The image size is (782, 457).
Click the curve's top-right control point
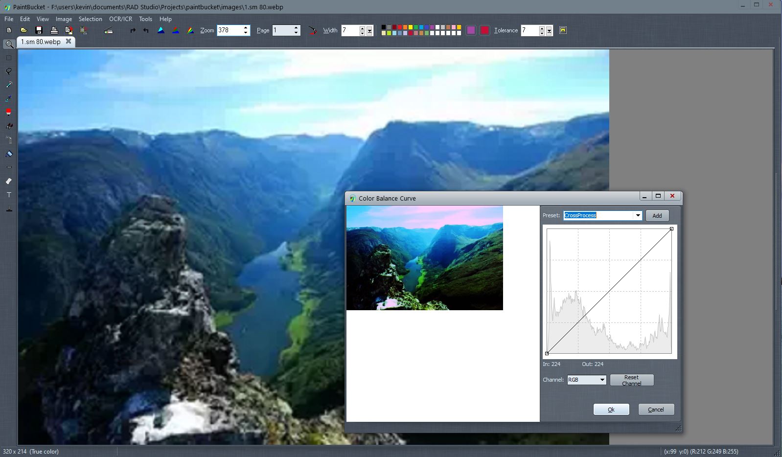(671, 228)
